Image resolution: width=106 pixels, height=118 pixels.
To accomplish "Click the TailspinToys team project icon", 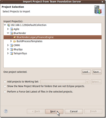I will [x=11, y=54].
